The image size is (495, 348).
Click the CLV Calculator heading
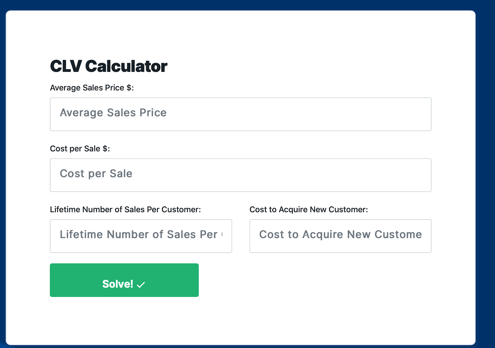pyautogui.click(x=108, y=66)
